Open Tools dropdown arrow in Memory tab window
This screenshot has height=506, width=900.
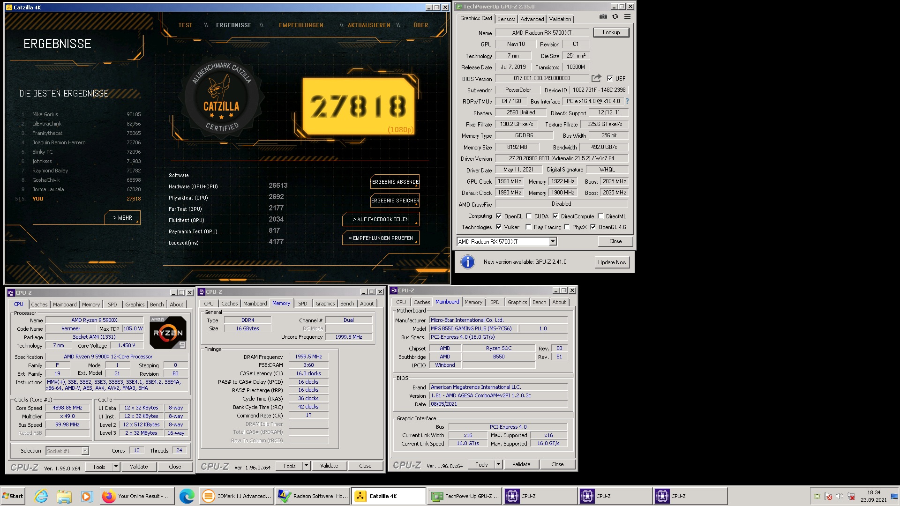coord(306,466)
